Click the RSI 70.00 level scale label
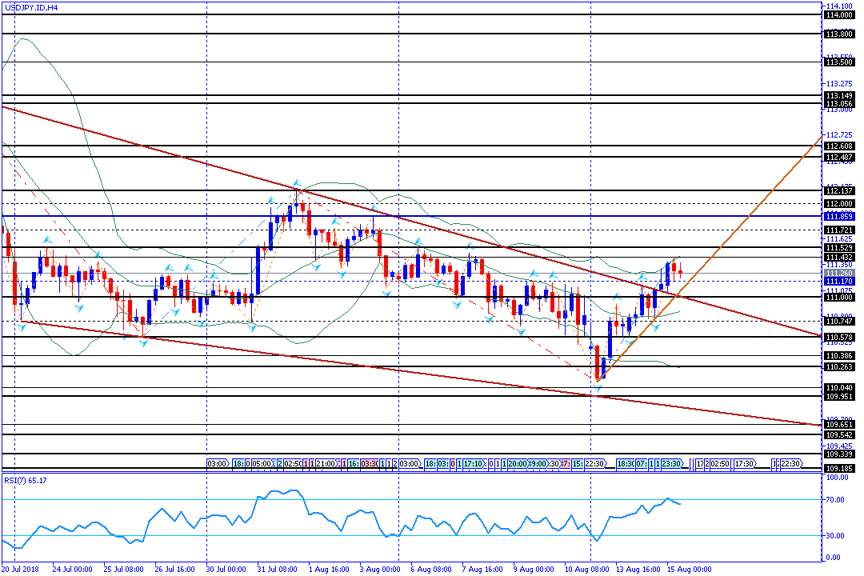Screen dimensions: 864x576 pos(835,500)
